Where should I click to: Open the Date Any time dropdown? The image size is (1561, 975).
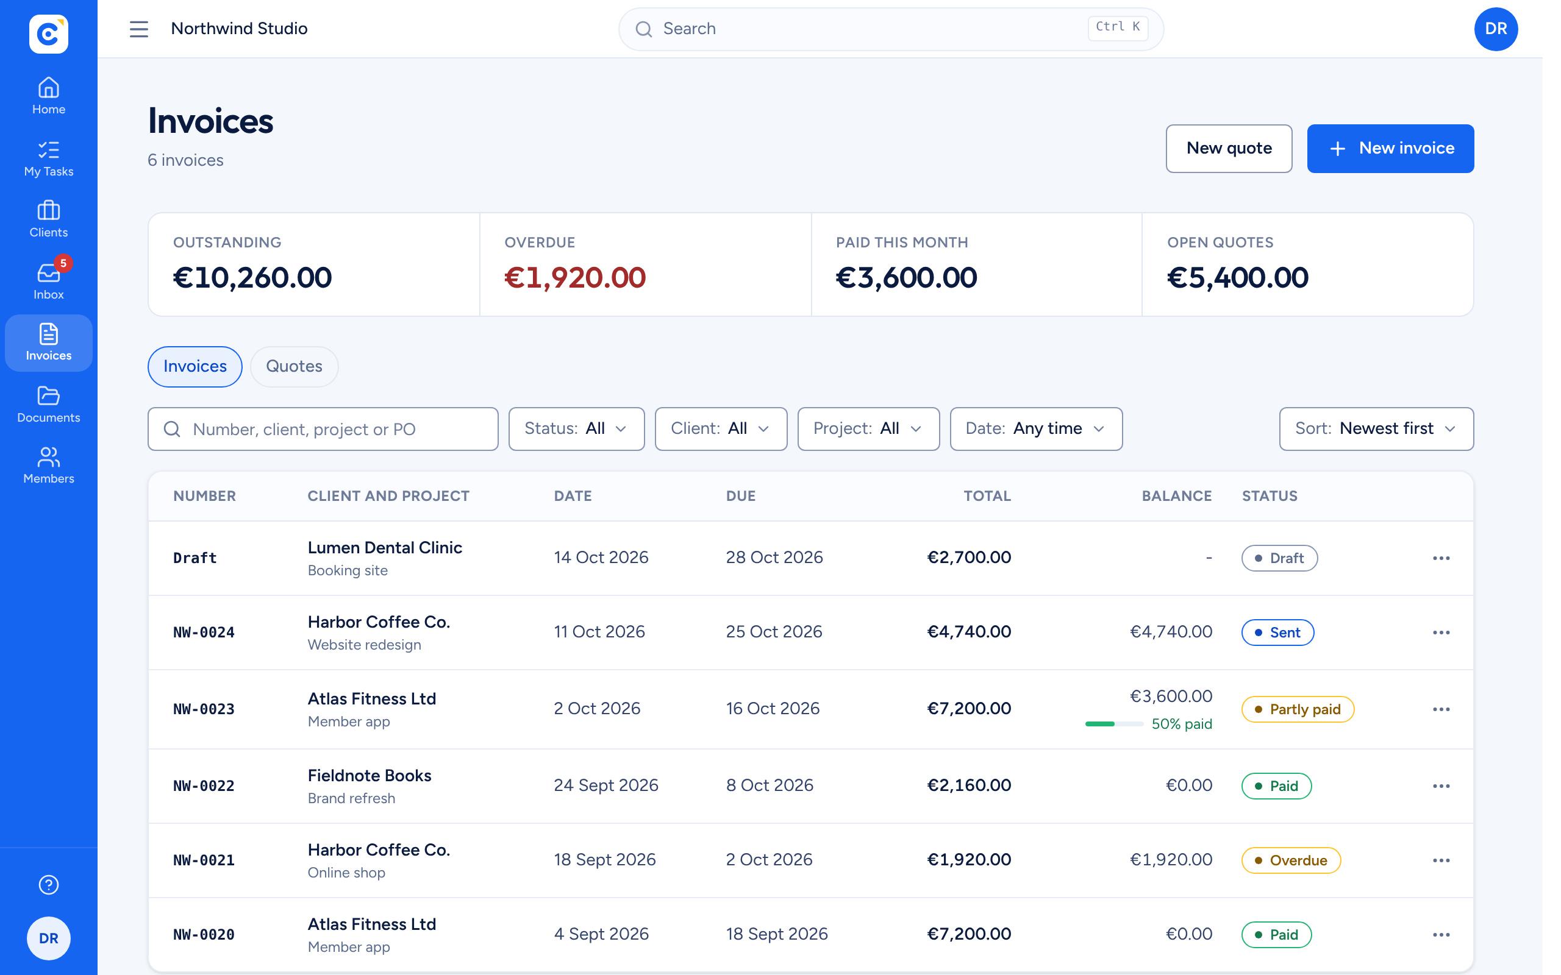[x=1036, y=429]
